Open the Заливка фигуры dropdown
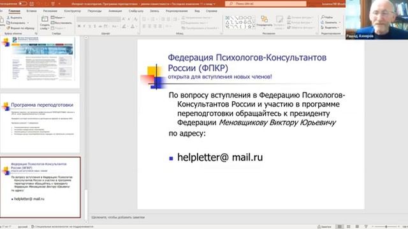Image resolution: width=408 pixels, height=229 pixels. 300,17
